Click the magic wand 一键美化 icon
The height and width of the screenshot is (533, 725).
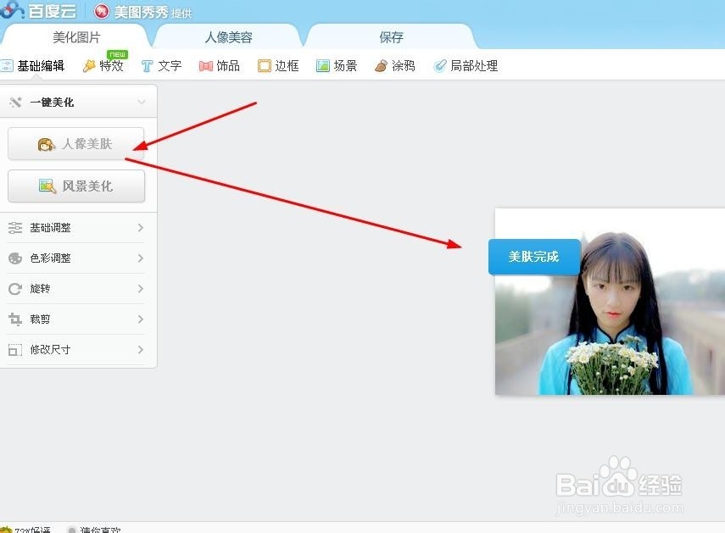click(16, 102)
